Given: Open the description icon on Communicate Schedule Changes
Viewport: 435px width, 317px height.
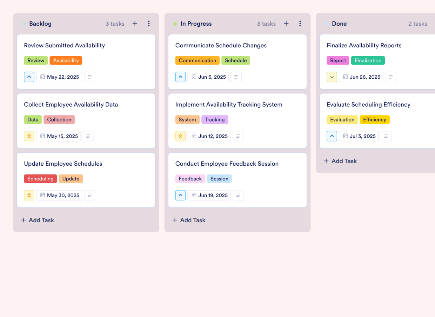Looking at the screenshot, I should (236, 77).
